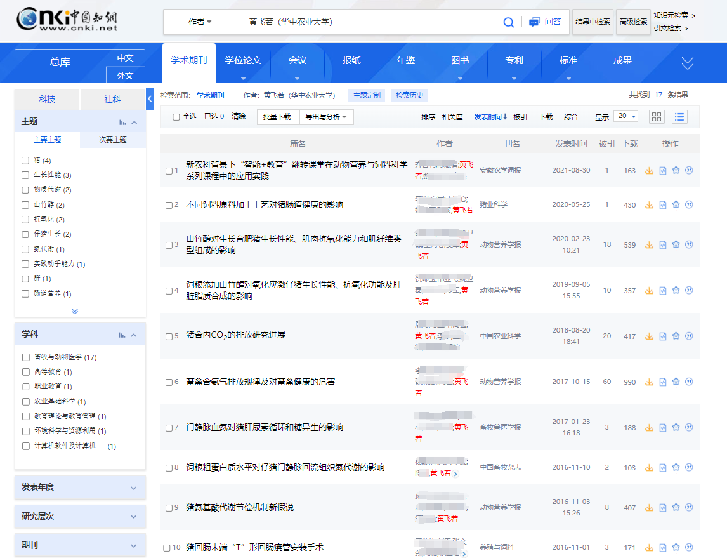Favorite the 中国农业科学 article
The width and height of the screenshot is (727, 558).
point(676,336)
